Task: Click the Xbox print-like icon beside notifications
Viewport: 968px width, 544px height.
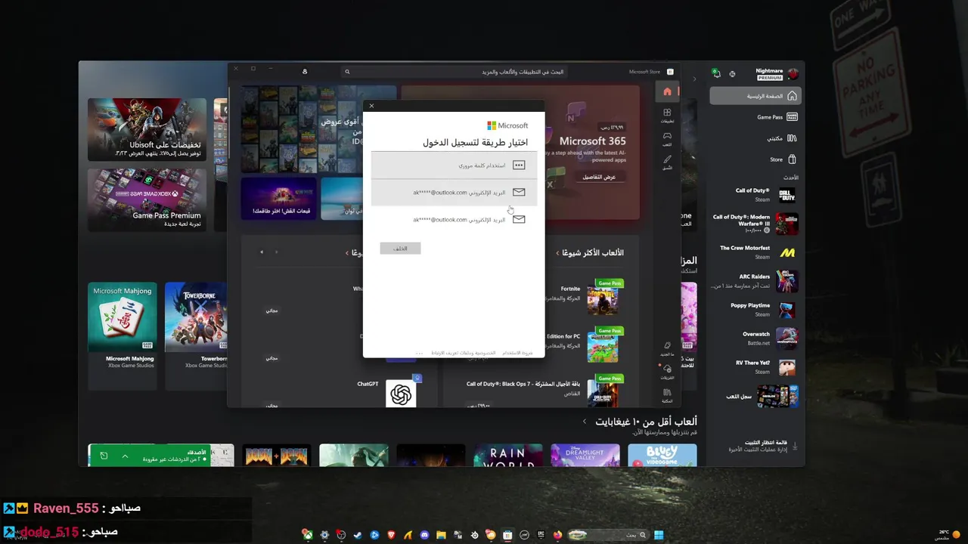Action: pos(732,74)
